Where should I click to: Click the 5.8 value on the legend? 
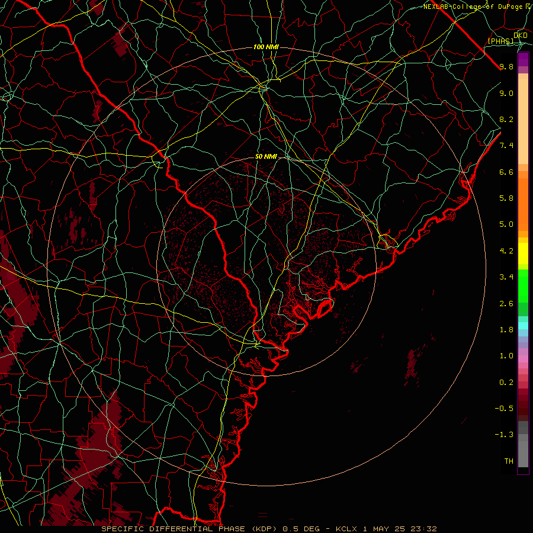point(506,198)
